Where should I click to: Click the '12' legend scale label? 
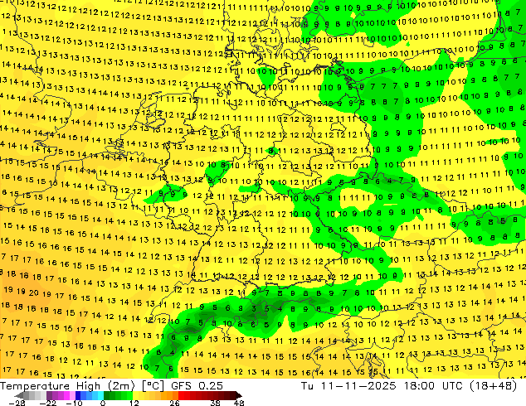click(134, 403)
